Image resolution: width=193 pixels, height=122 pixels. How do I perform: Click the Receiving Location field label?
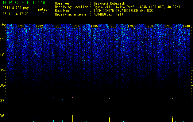(71, 7)
